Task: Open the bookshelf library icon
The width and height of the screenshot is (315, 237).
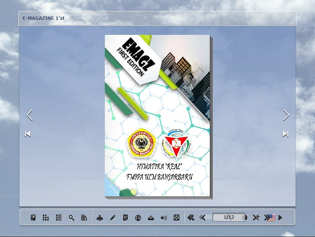Action: (84, 218)
